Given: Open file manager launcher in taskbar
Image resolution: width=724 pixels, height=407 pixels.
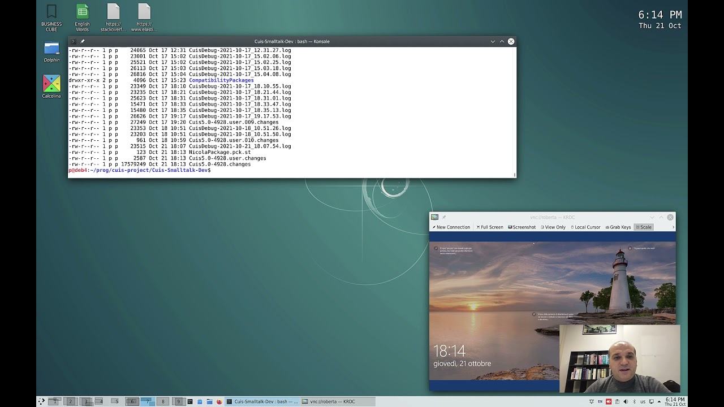Looking at the screenshot, I should [209, 401].
